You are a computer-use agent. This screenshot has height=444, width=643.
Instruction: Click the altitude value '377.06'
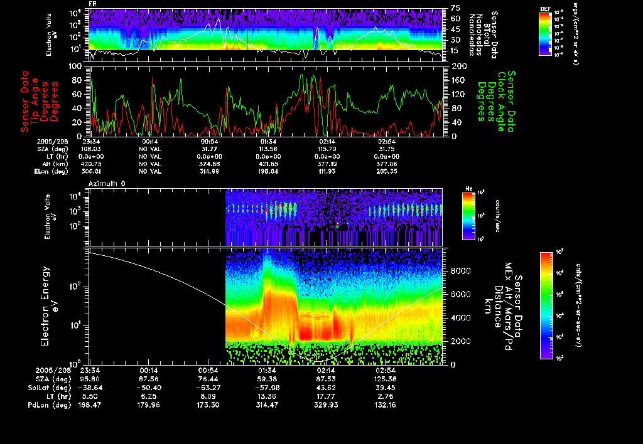387,164
